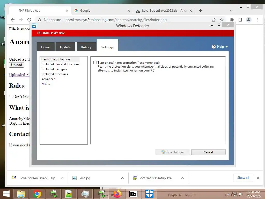Click the Help question mark icon
The image size is (265, 199).
pos(214,47)
